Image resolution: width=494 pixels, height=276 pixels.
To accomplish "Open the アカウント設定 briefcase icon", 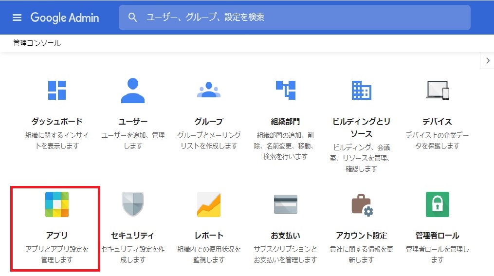I will [x=362, y=205].
